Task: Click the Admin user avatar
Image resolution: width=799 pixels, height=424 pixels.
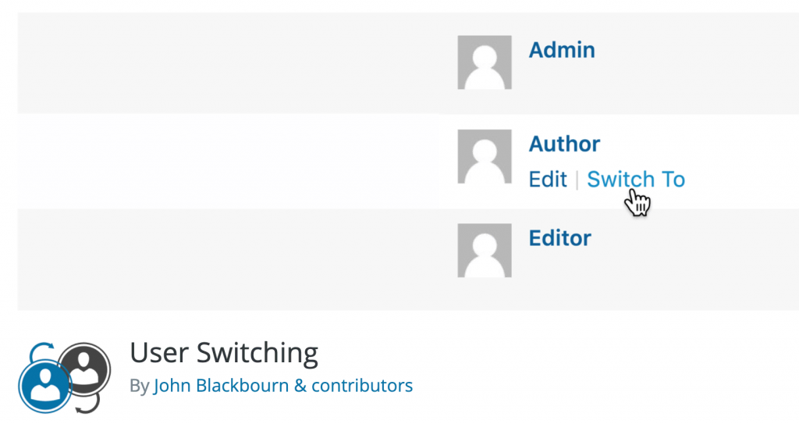Action: [x=484, y=62]
